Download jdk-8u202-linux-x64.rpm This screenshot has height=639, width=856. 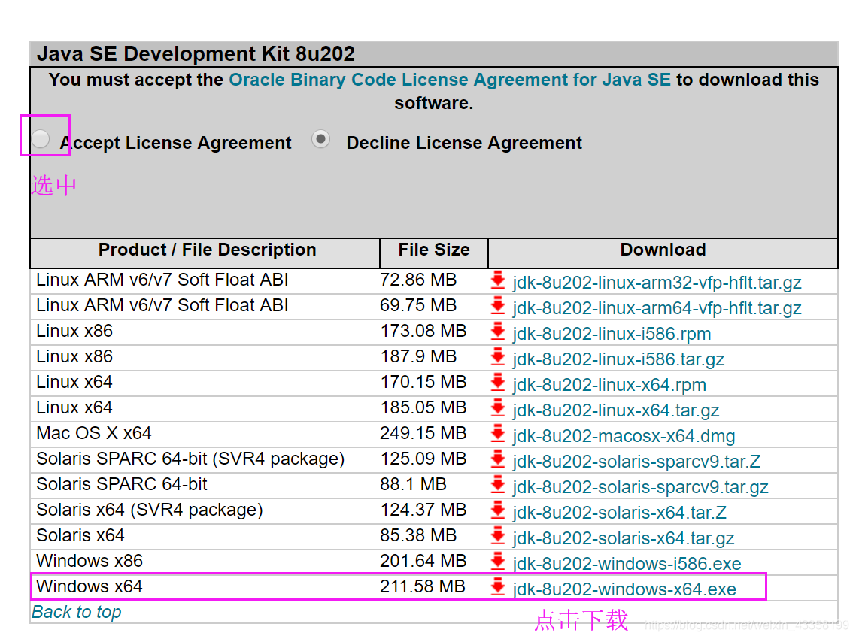(609, 385)
